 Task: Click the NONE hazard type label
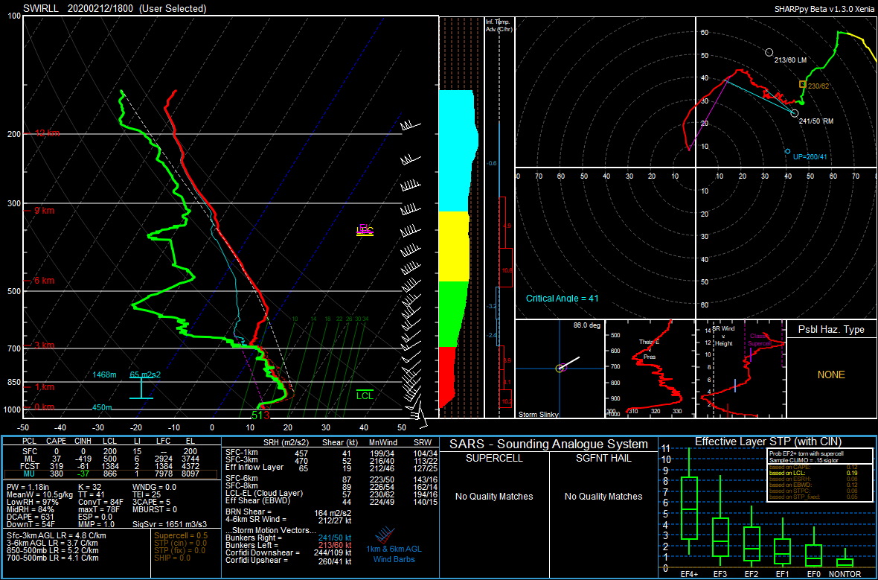click(x=831, y=375)
